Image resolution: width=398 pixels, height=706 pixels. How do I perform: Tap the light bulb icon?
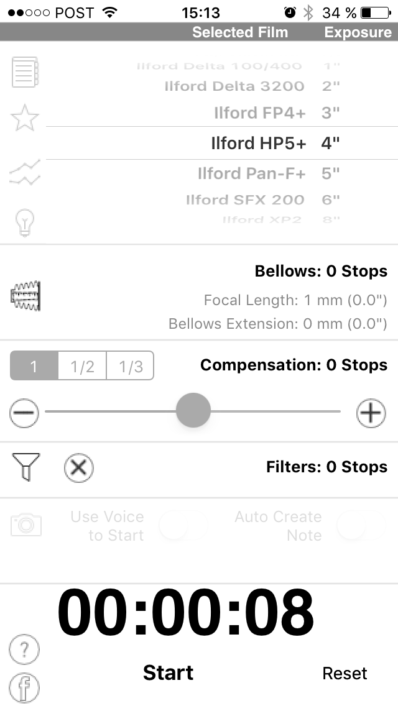(x=25, y=222)
